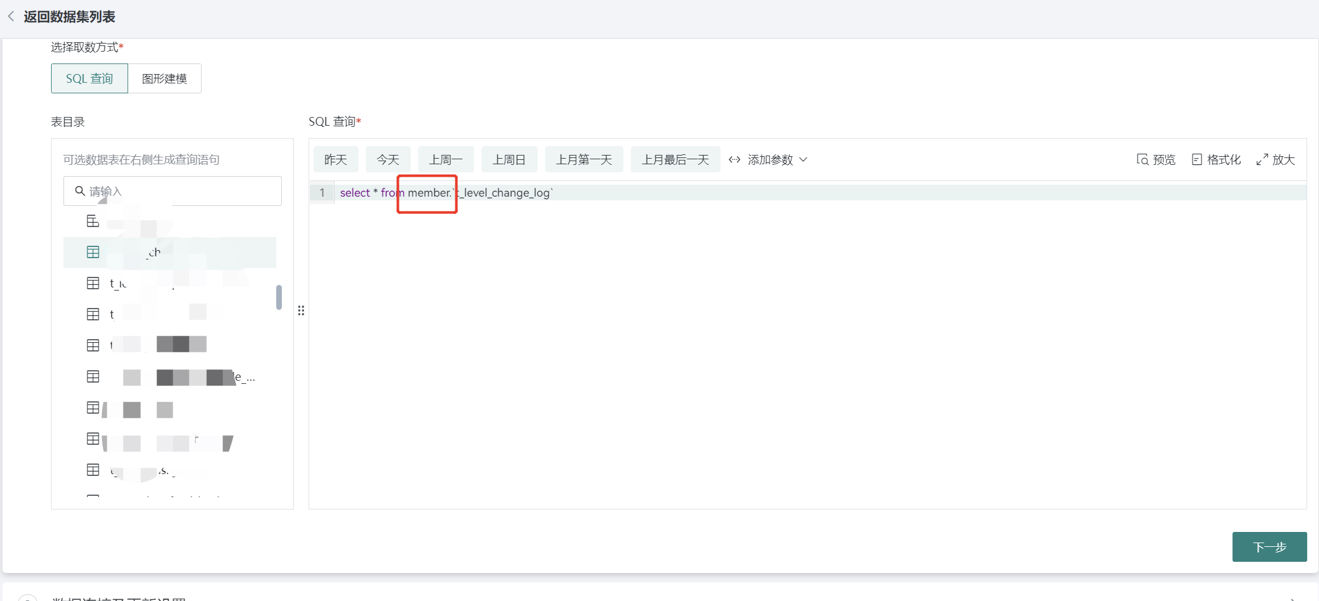
Task: Click the ninth row table icon
Action: (x=93, y=470)
